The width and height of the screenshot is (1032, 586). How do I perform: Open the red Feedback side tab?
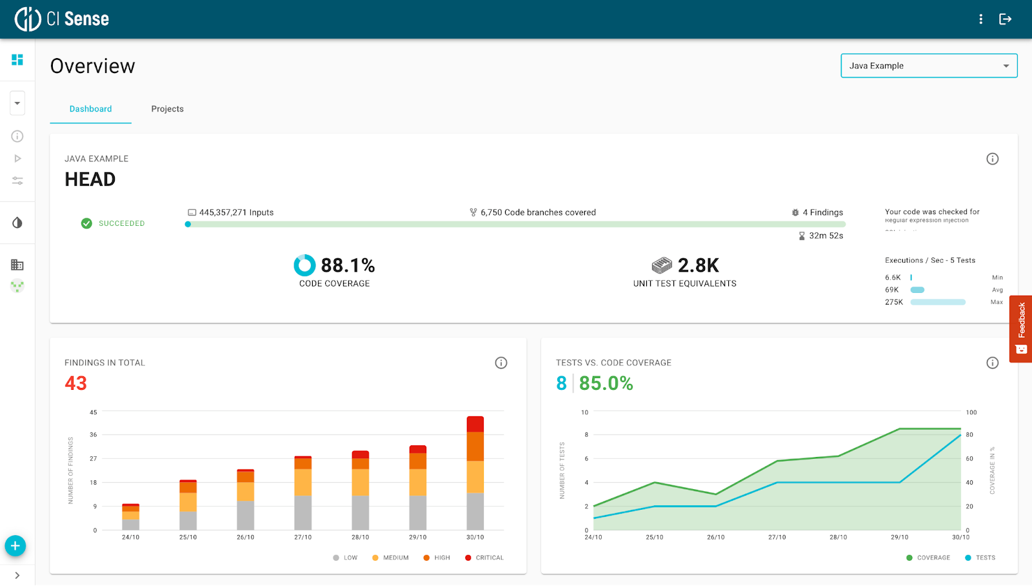click(x=1020, y=329)
